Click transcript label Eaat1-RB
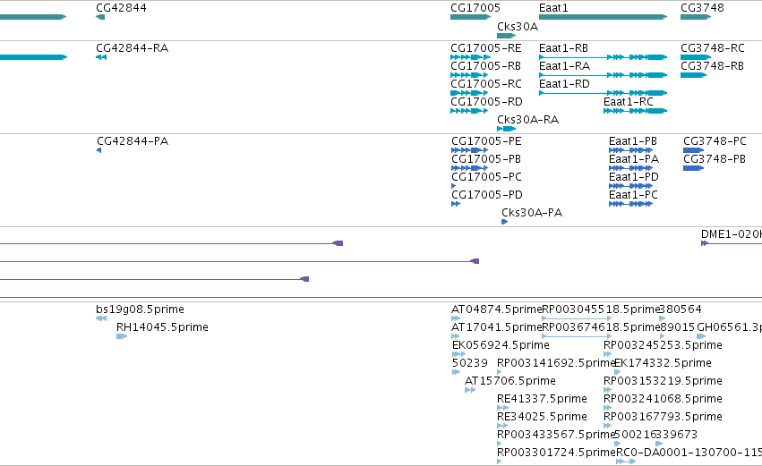 click(564, 48)
